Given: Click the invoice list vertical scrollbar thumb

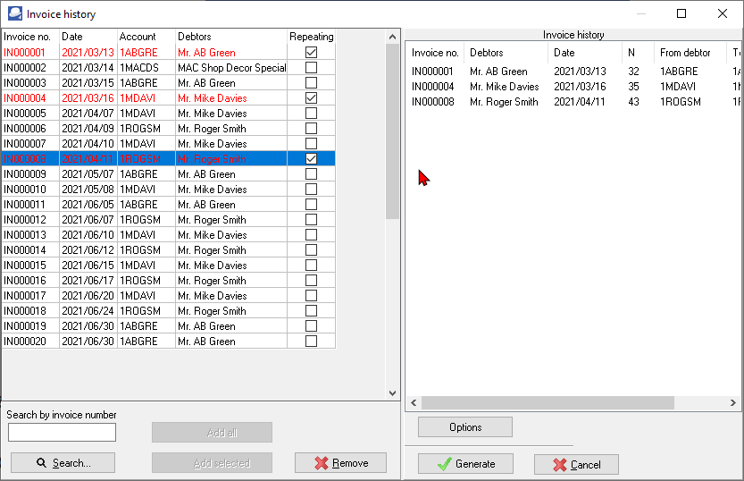Looking at the screenshot, I should (392, 131).
